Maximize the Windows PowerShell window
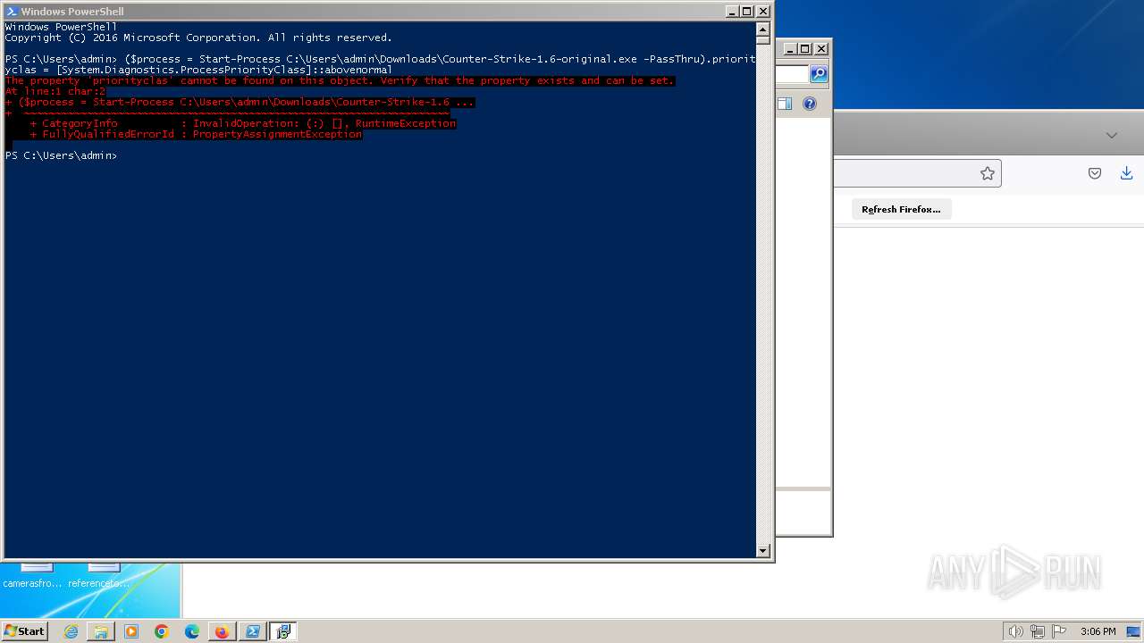The width and height of the screenshot is (1144, 643). coord(747,12)
